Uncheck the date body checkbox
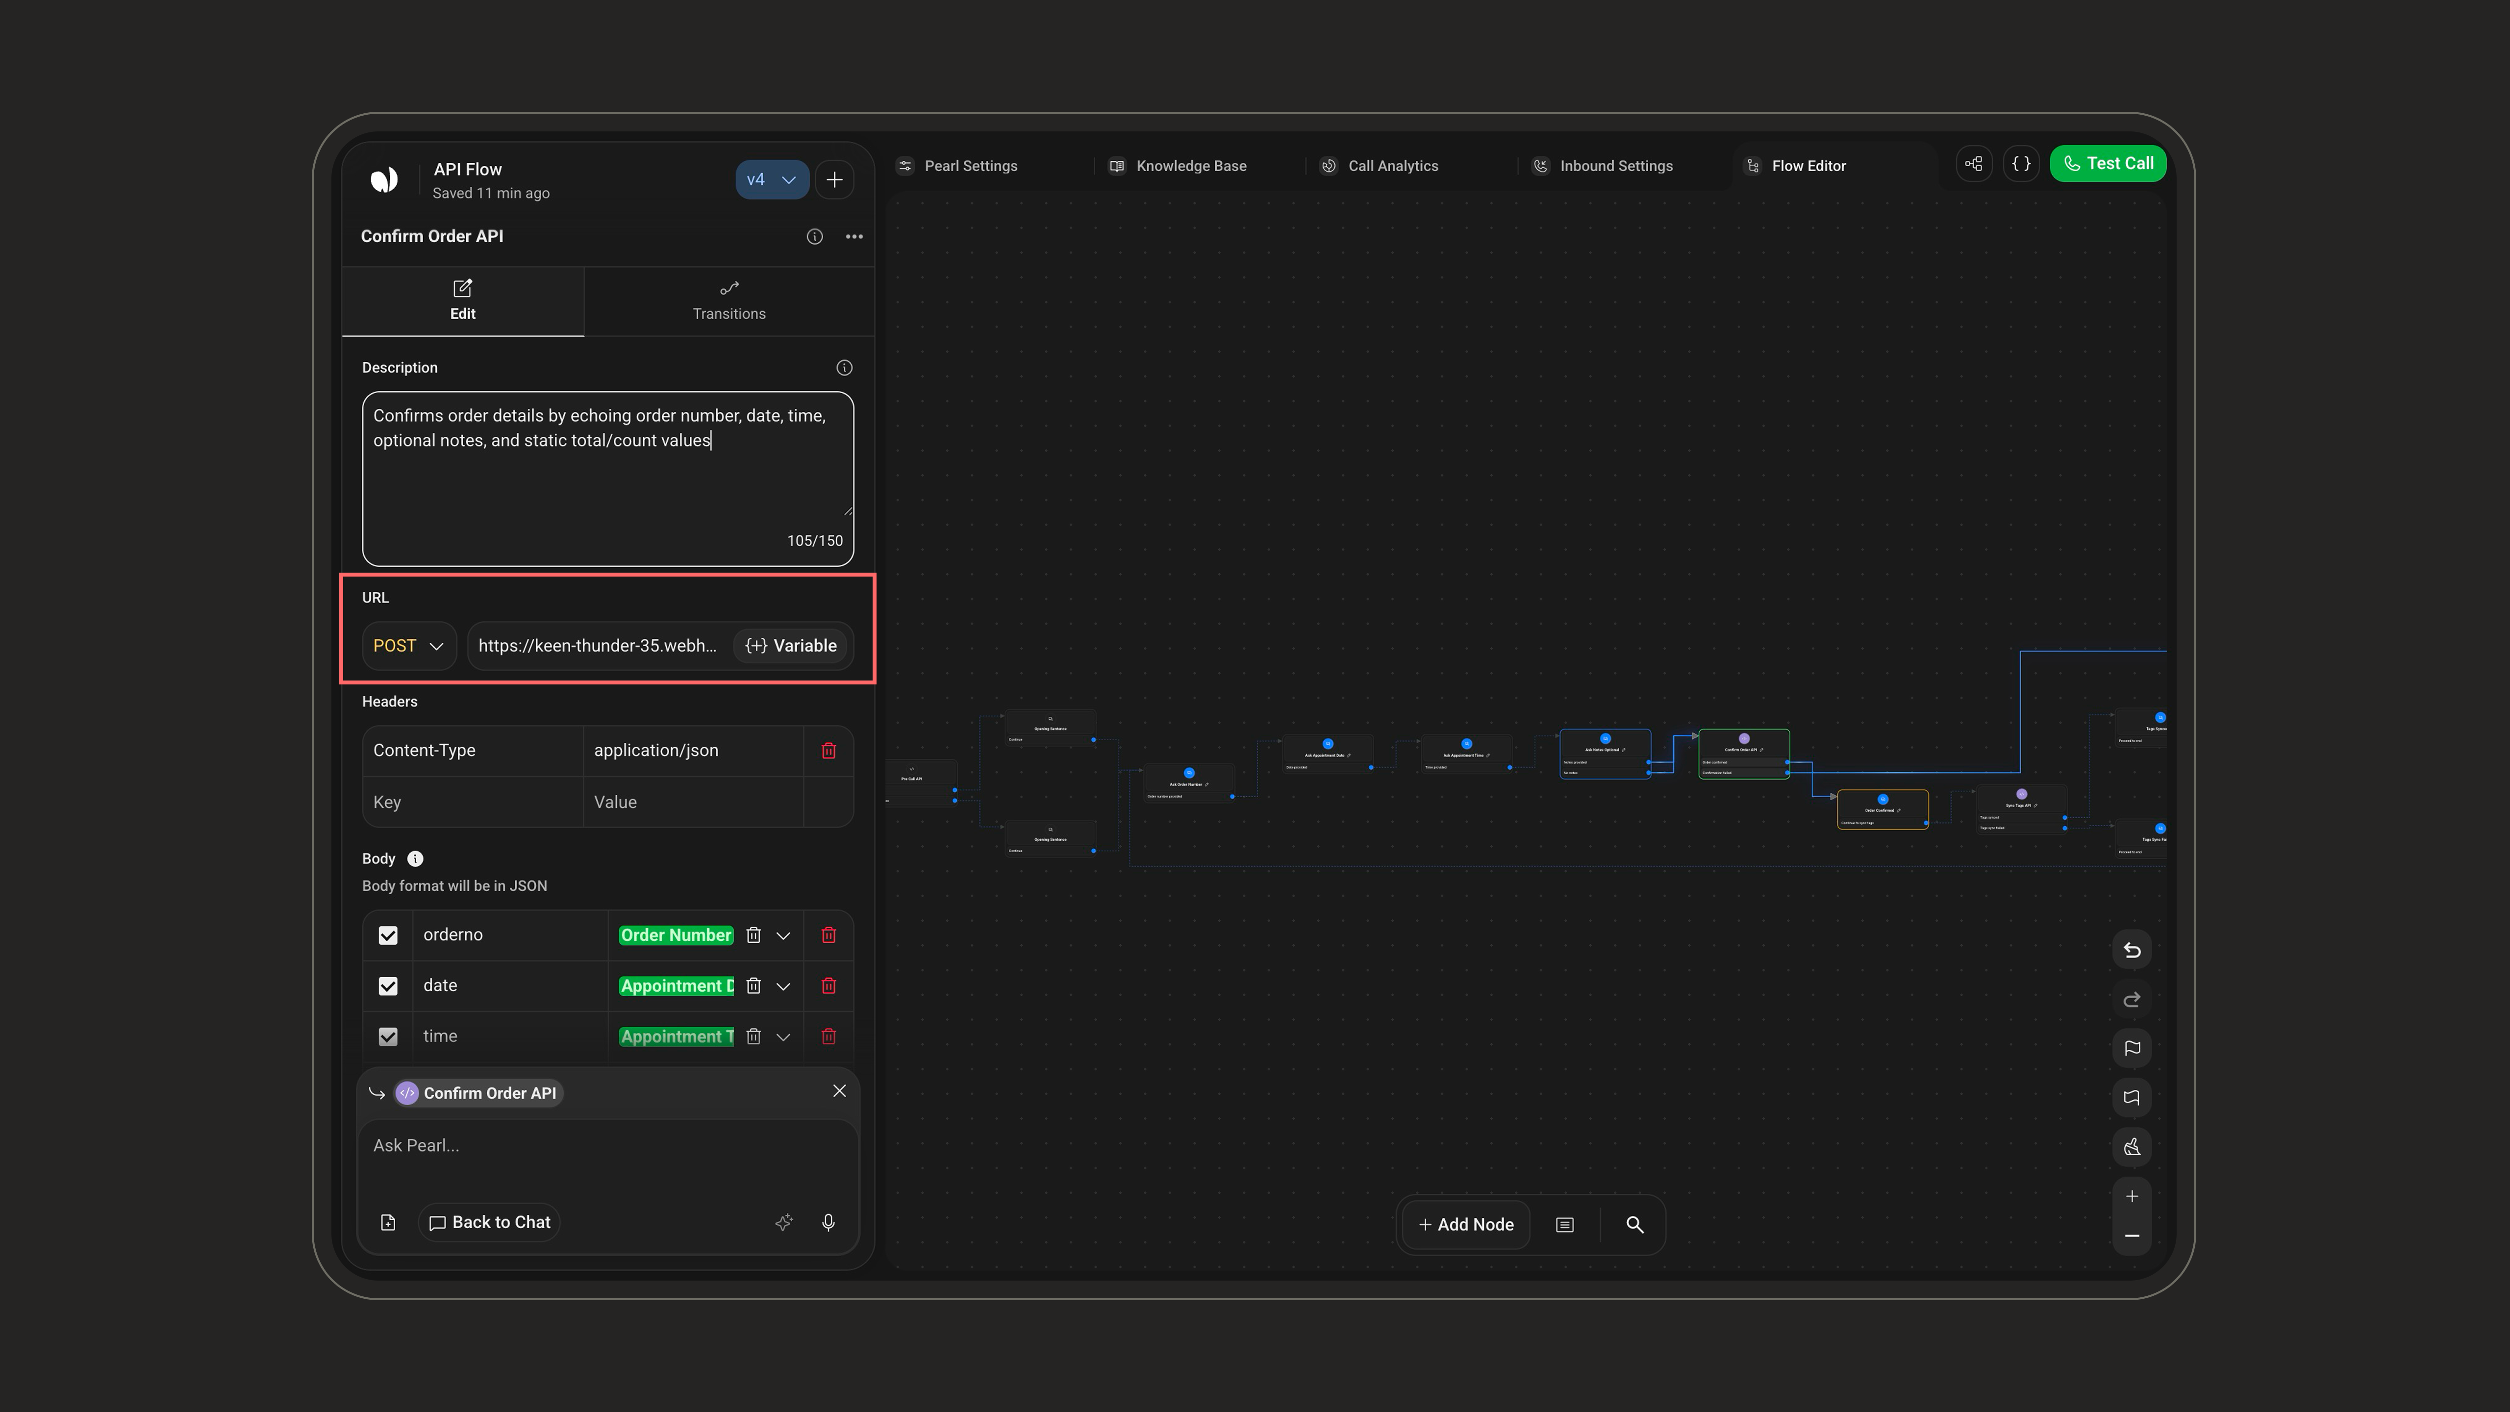Image resolution: width=2510 pixels, height=1412 pixels. tap(388, 986)
